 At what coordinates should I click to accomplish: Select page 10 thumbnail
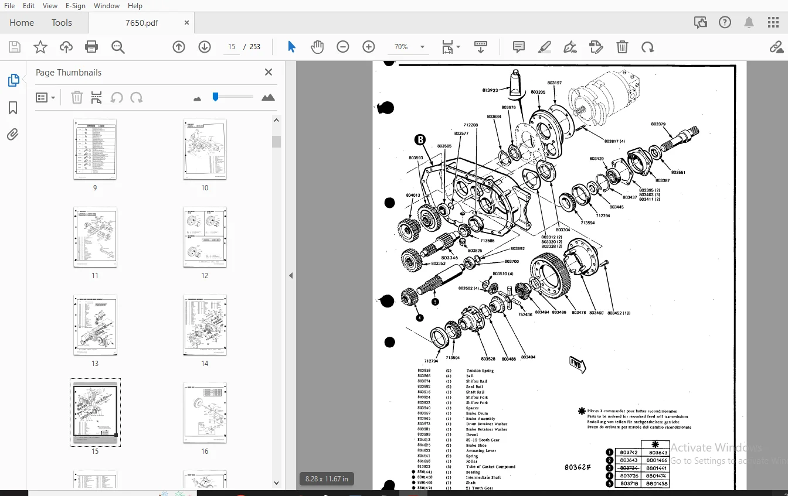(205, 149)
